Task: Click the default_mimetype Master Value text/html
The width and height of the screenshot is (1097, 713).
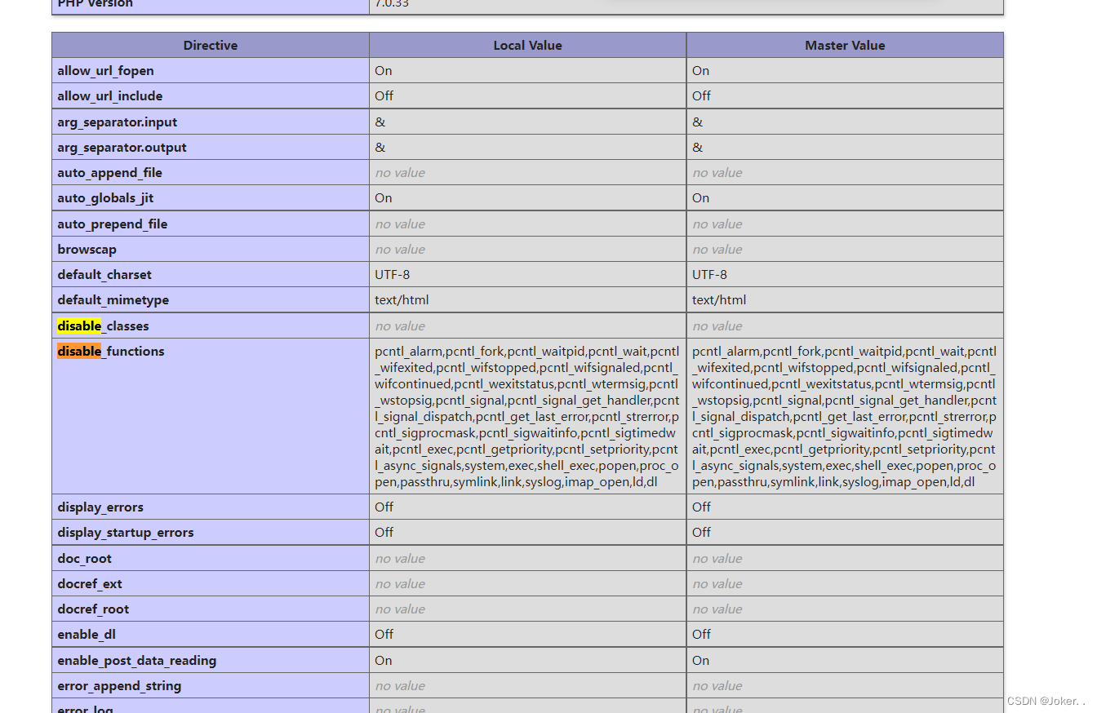Action: (x=719, y=300)
